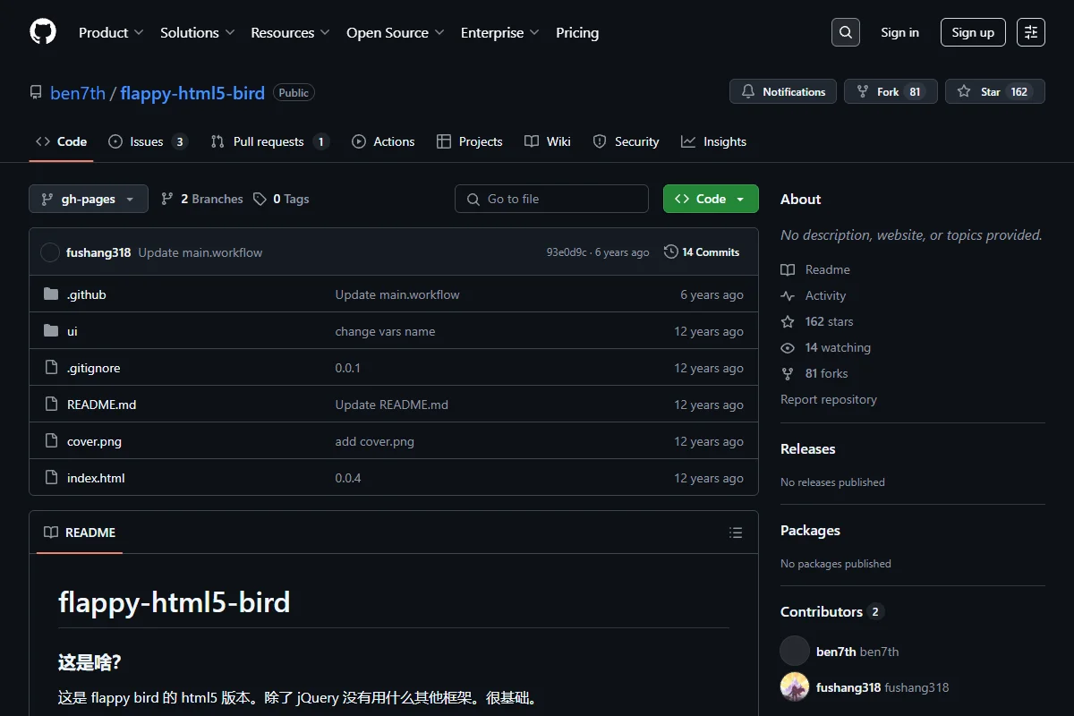Go to the Insights tab
The image size is (1074, 716).
pos(713,141)
